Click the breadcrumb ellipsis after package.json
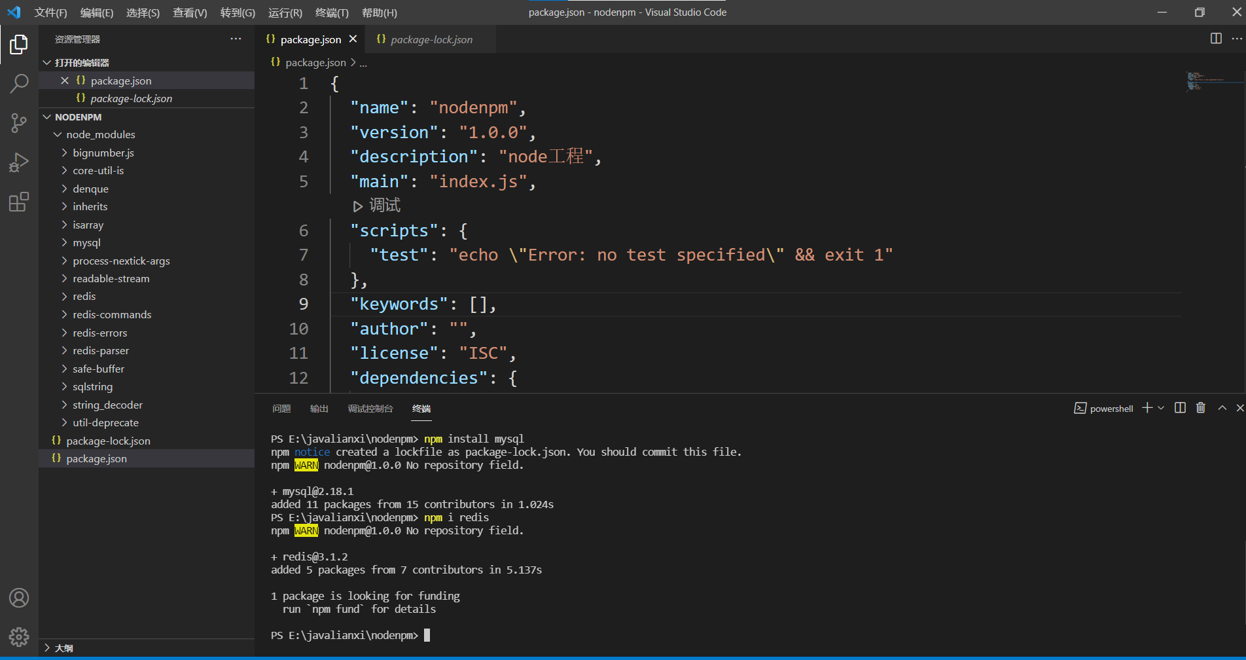 click(363, 64)
